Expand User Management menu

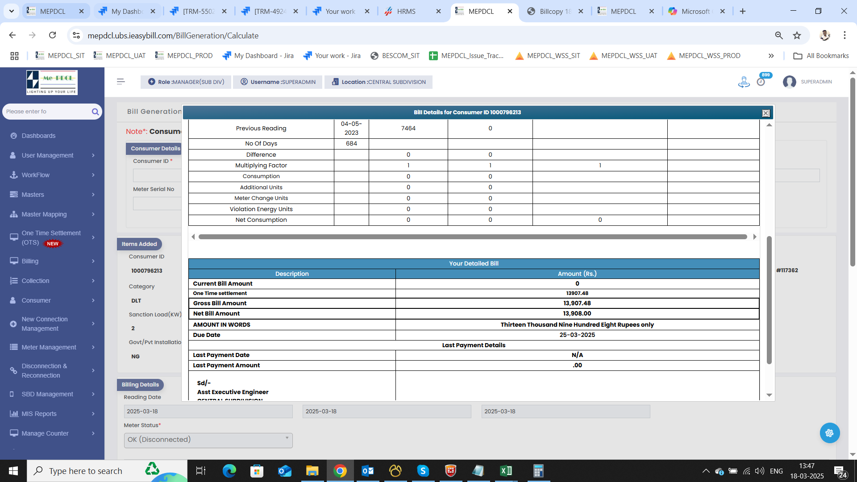point(52,155)
